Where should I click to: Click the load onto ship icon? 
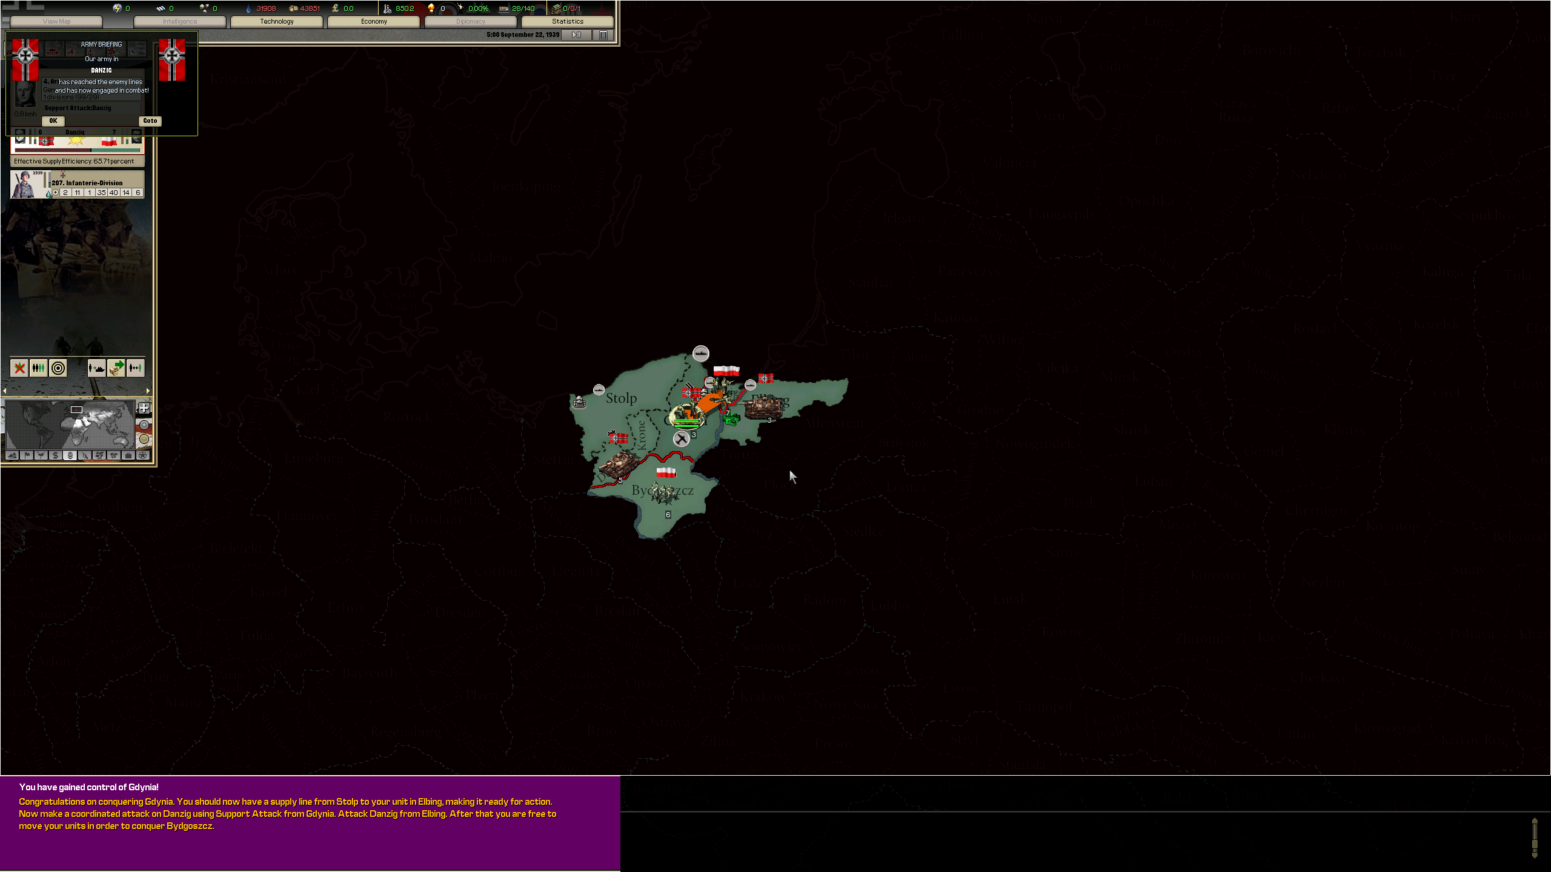(x=97, y=368)
